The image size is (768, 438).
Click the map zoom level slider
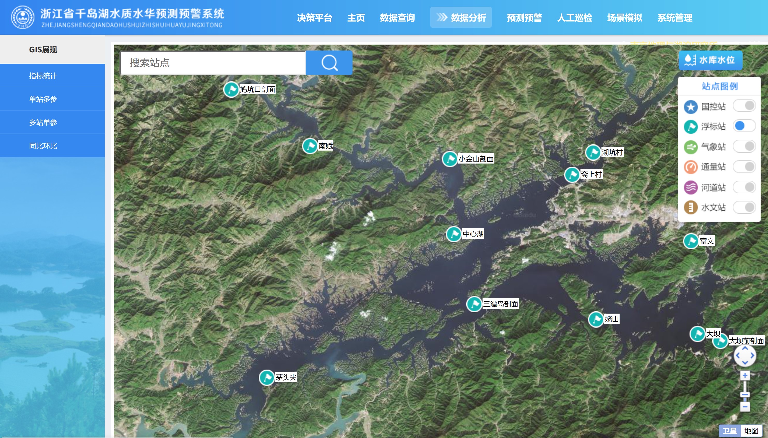point(745,394)
